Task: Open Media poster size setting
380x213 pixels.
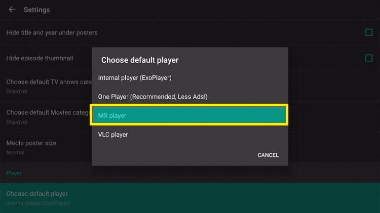Action: point(46,147)
